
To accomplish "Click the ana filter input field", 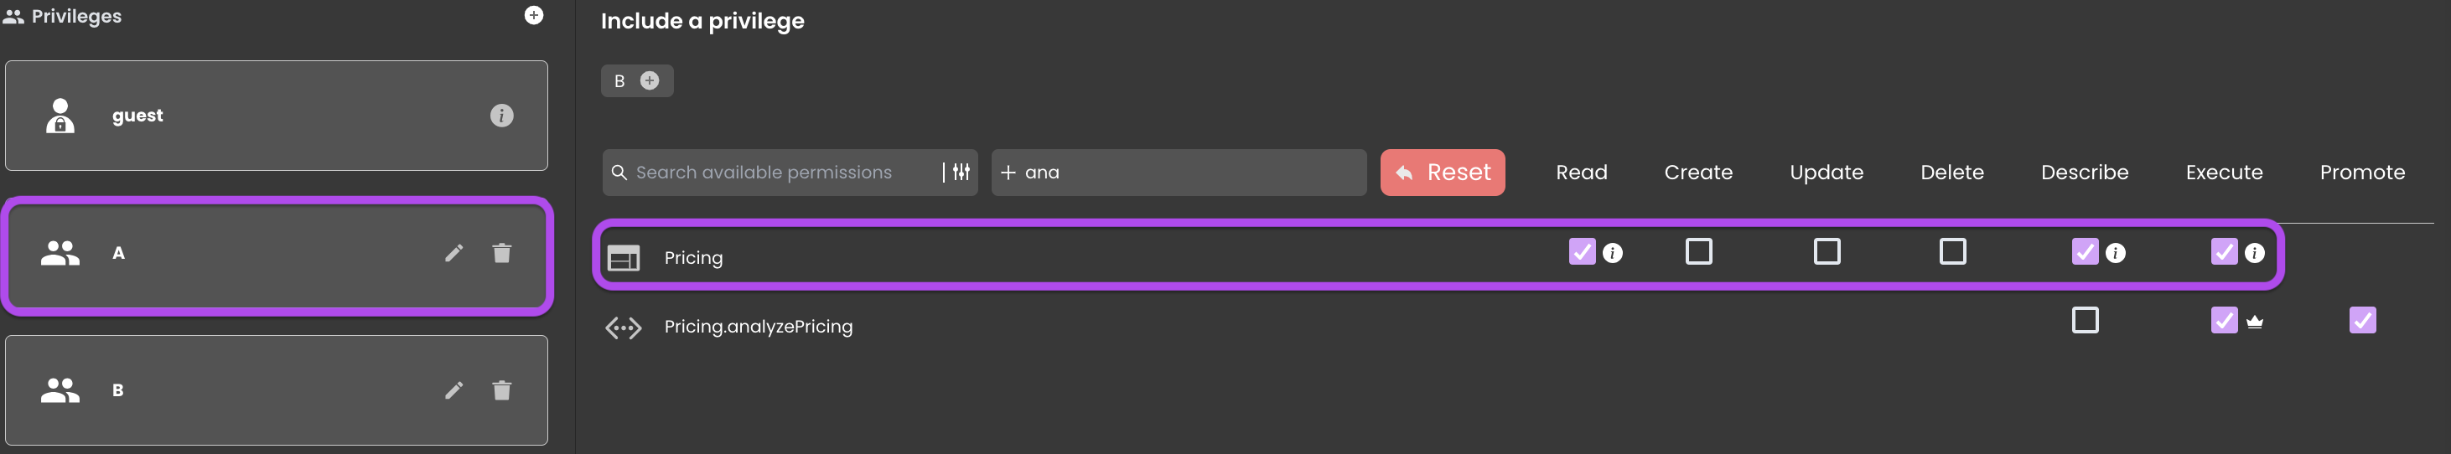I will (1179, 173).
